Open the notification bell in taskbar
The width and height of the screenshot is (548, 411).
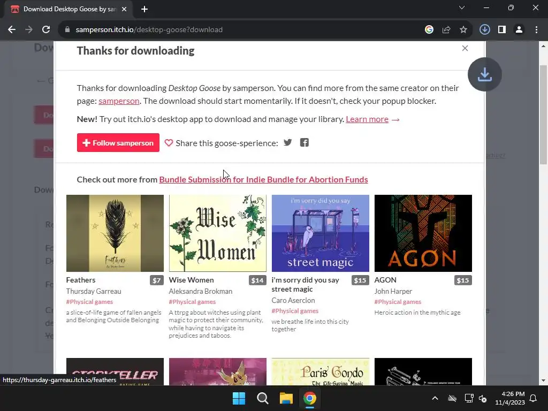pos(534,398)
